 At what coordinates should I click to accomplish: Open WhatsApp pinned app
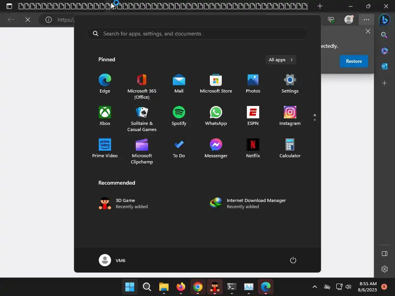pyautogui.click(x=216, y=116)
